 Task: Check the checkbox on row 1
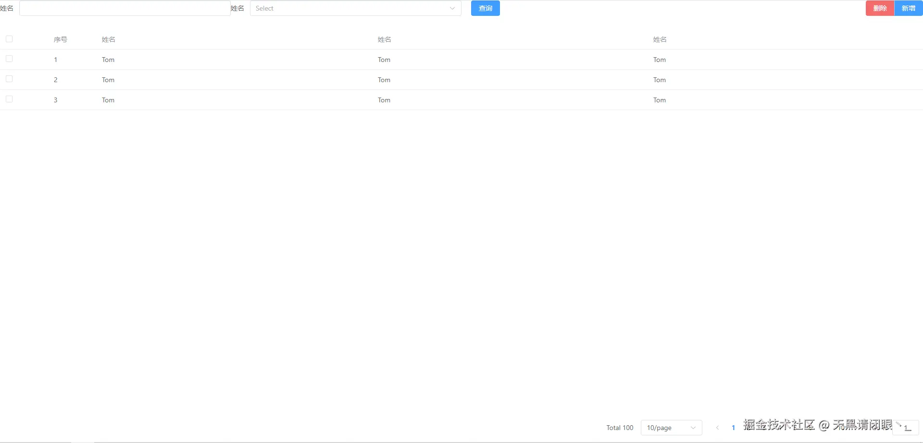(9, 59)
